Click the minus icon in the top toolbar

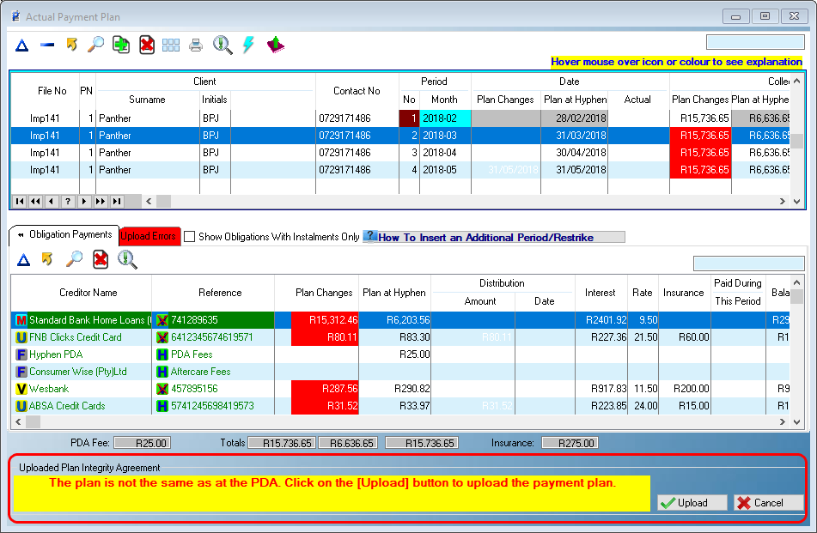coord(46,44)
